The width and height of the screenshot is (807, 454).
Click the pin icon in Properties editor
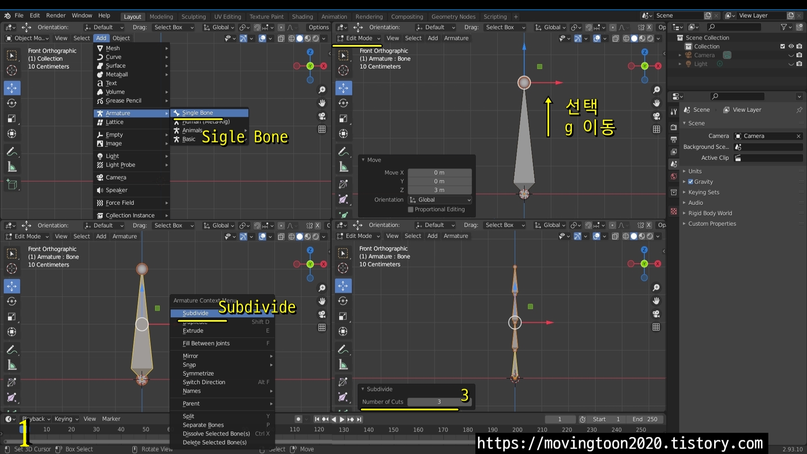tap(799, 110)
